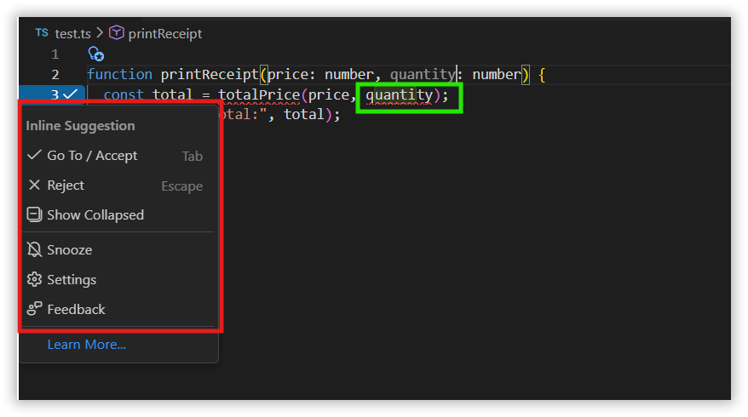Open the Learn More... link
Image resolution: width=748 pixels, height=417 pixels.
[86, 344]
